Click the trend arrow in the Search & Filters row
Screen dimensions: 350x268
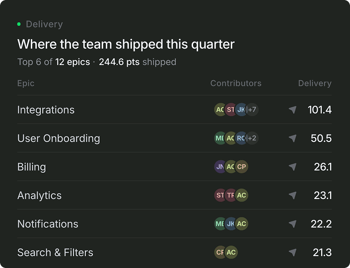[x=292, y=253]
